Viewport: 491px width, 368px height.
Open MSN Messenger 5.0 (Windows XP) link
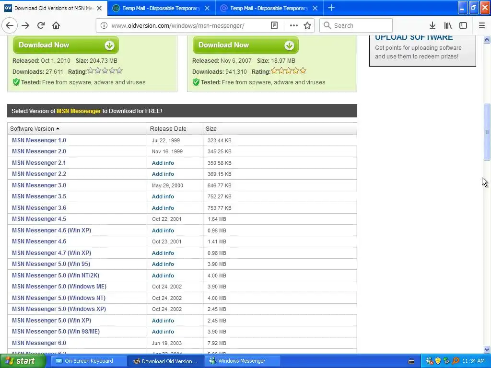point(59,309)
